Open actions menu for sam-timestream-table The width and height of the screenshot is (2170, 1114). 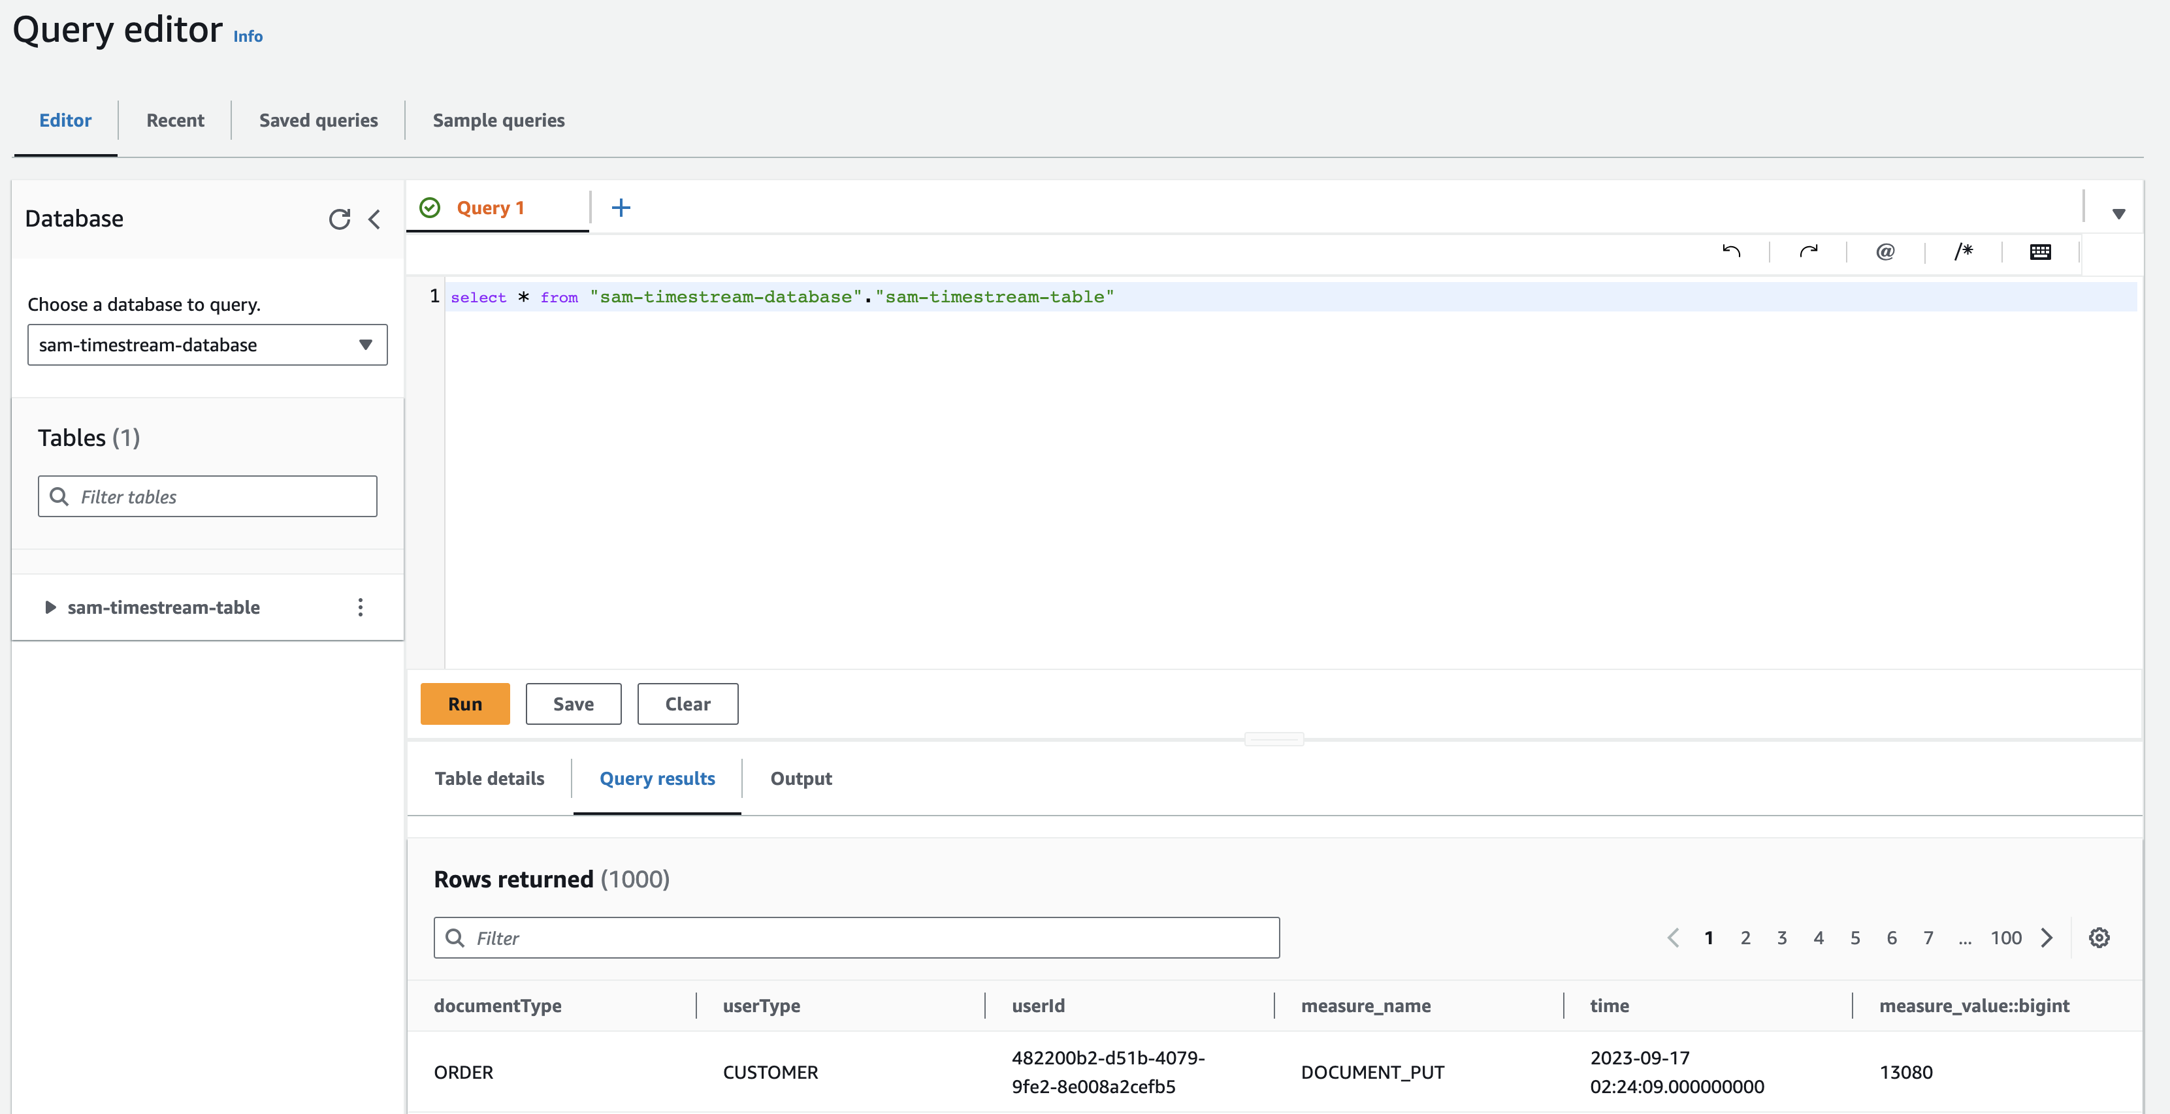tap(361, 607)
